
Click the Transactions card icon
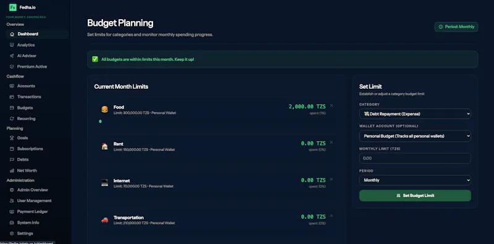(x=12, y=97)
